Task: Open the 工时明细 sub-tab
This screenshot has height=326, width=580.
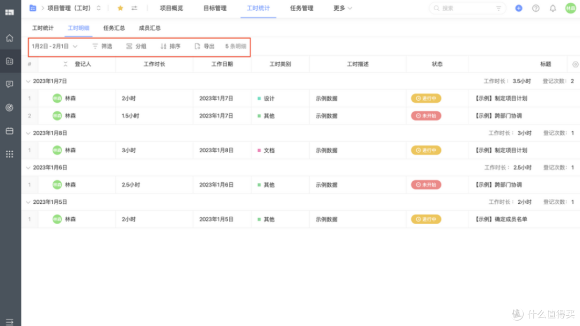Action: 78,28
